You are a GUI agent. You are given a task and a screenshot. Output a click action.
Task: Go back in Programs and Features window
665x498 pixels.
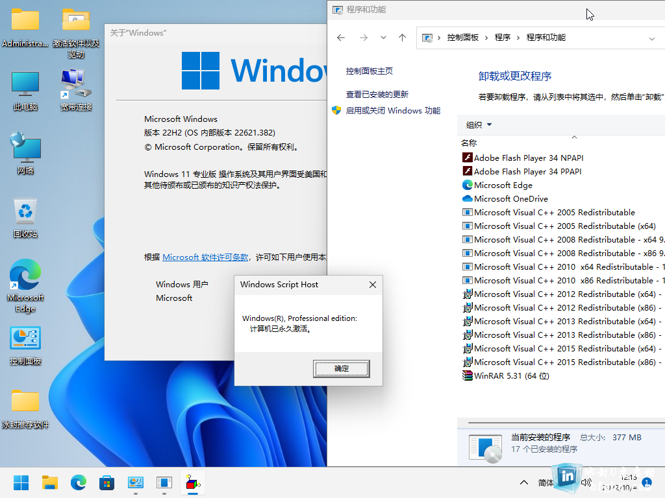tap(340, 38)
